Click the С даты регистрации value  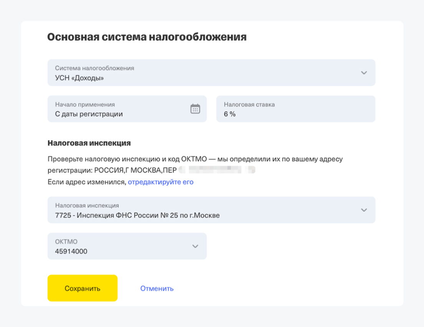click(89, 114)
